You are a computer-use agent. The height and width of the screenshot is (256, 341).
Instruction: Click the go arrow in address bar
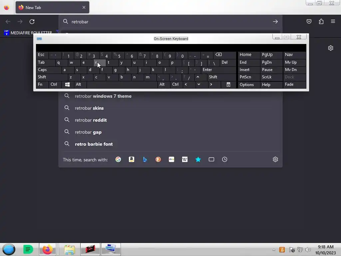coord(275,22)
